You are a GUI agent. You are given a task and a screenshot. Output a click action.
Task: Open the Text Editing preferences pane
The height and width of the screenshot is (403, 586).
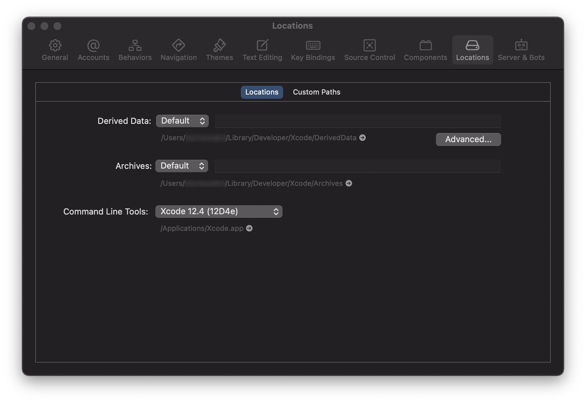[x=262, y=50]
